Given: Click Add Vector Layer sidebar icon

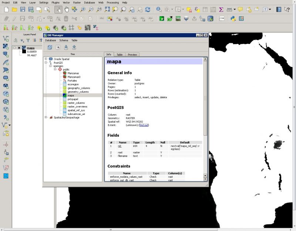Looking at the screenshot, I should pos(6,38).
